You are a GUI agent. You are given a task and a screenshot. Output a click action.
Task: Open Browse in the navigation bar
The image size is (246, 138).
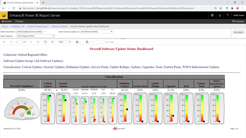(x=19, y=21)
